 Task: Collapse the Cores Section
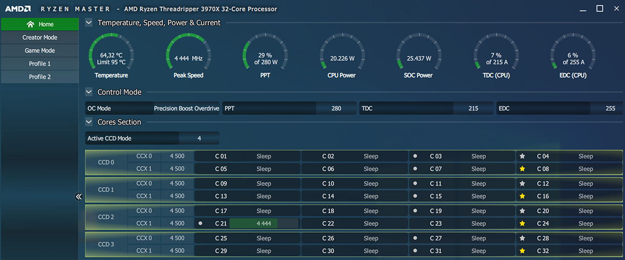point(89,122)
